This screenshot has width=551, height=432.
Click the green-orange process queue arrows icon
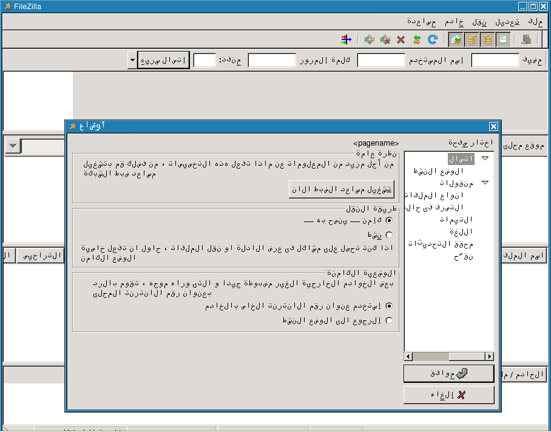coord(417,39)
